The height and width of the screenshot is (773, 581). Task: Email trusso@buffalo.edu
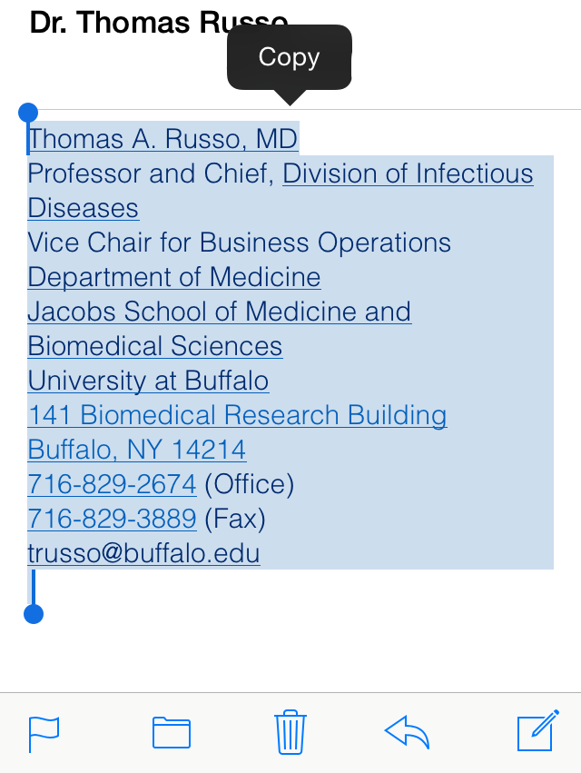click(x=144, y=553)
